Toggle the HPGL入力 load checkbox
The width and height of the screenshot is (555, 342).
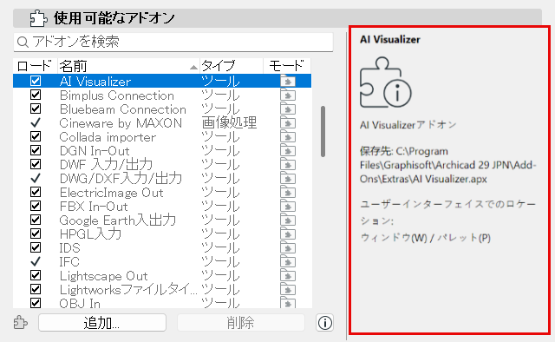click(x=36, y=233)
